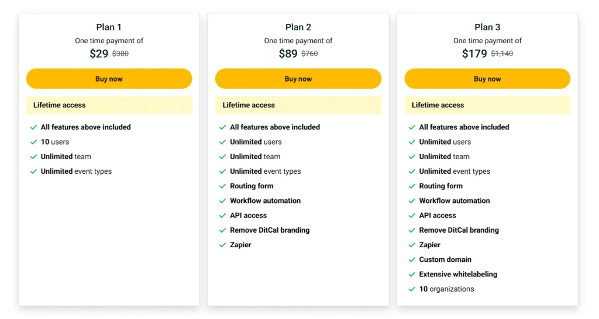Click the $179 price in Plan 3
This screenshot has height=319, width=599.
pos(474,54)
